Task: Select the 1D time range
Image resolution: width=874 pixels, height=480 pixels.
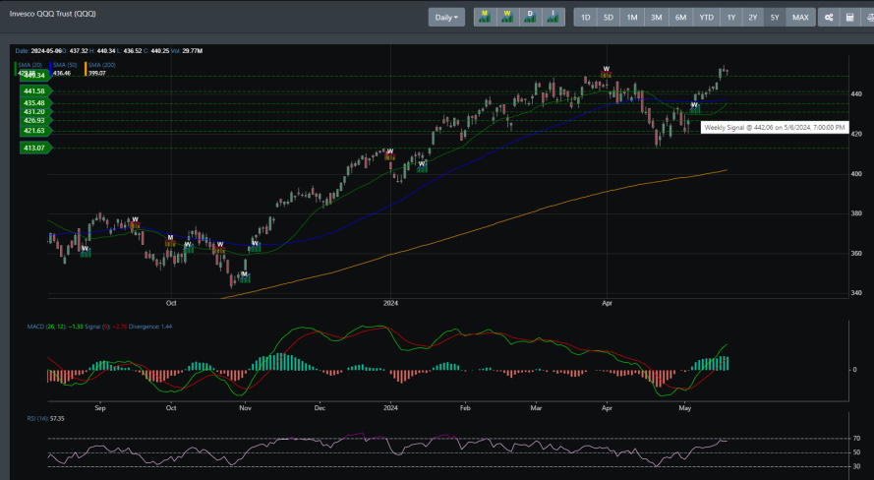Action: coord(585,18)
